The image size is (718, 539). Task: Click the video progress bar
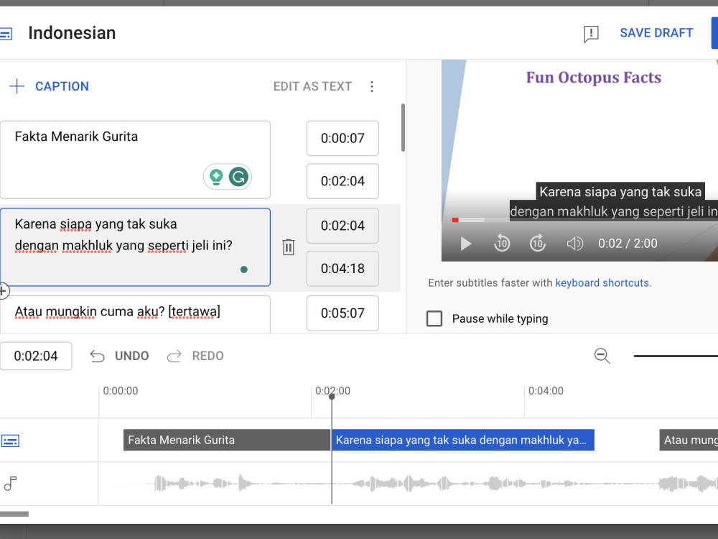tap(584, 220)
